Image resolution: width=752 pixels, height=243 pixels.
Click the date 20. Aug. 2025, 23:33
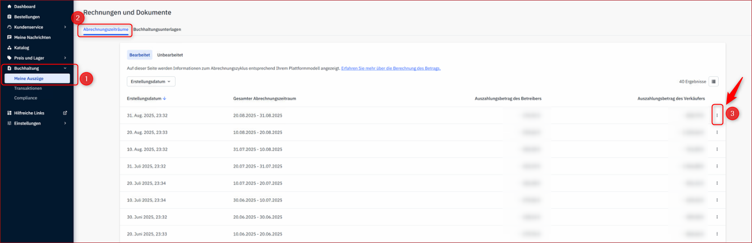coord(147,133)
